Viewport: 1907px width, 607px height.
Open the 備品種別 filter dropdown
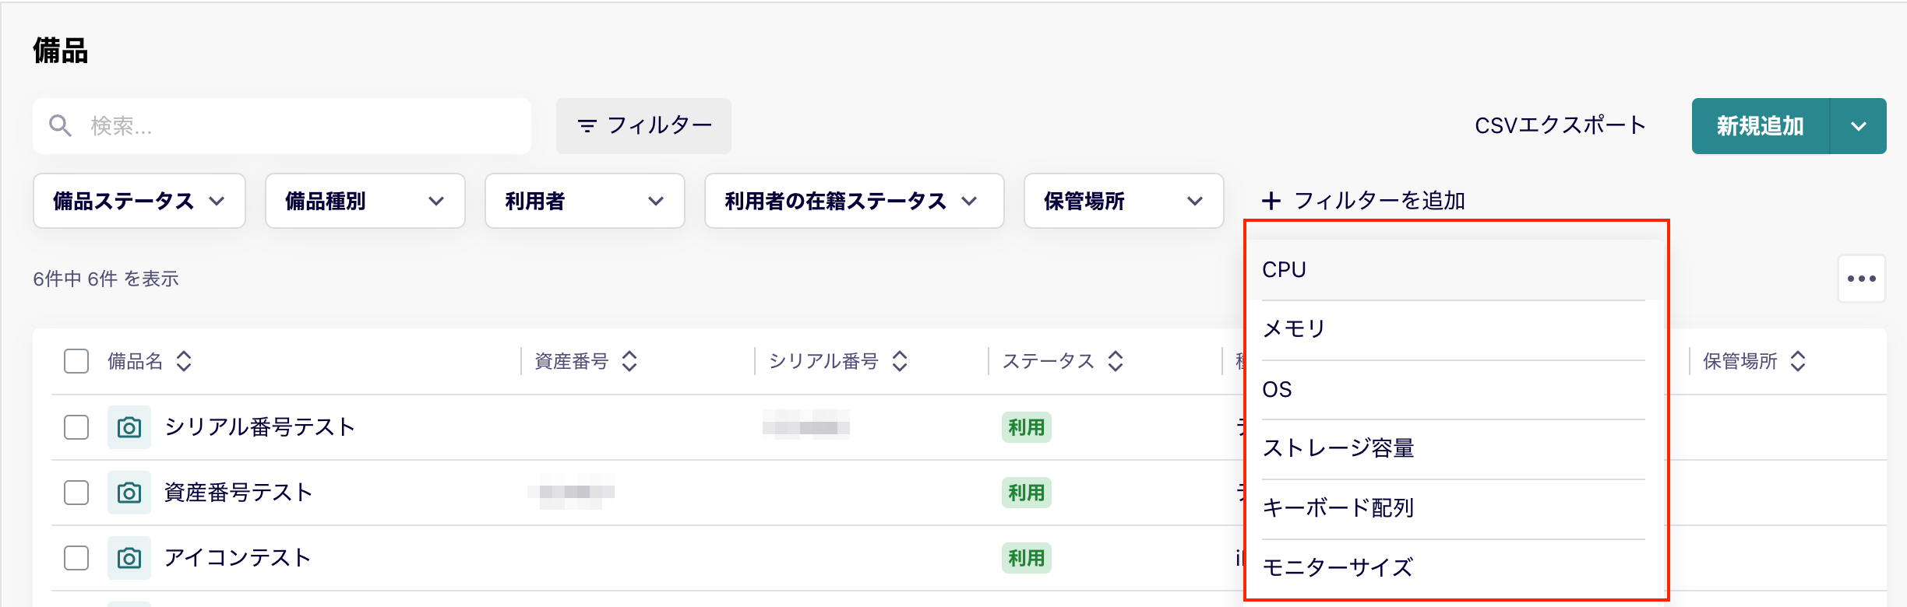tap(365, 201)
